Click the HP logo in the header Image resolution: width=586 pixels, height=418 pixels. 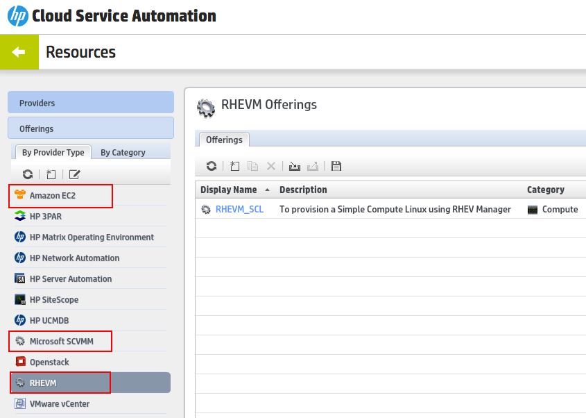[x=17, y=16]
